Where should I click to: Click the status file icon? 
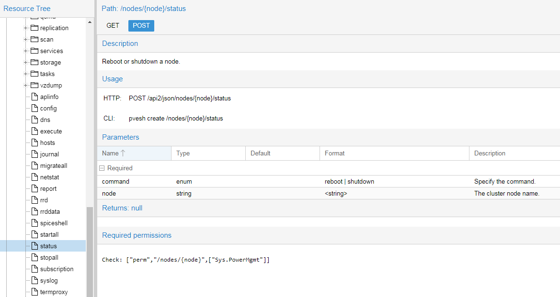click(34, 246)
